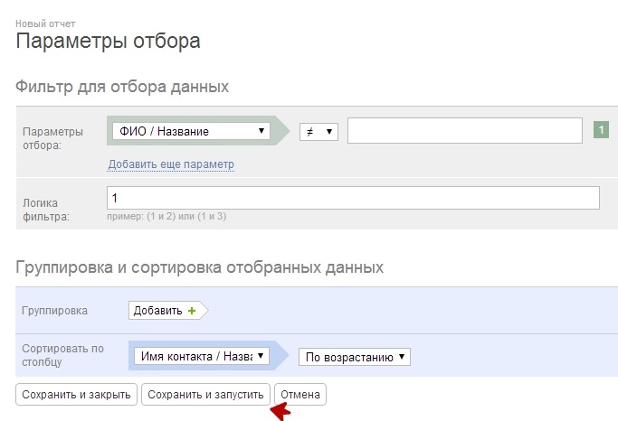Click the Группировка и сортировка section title
618x421 pixels.
[x=199, y=267]
